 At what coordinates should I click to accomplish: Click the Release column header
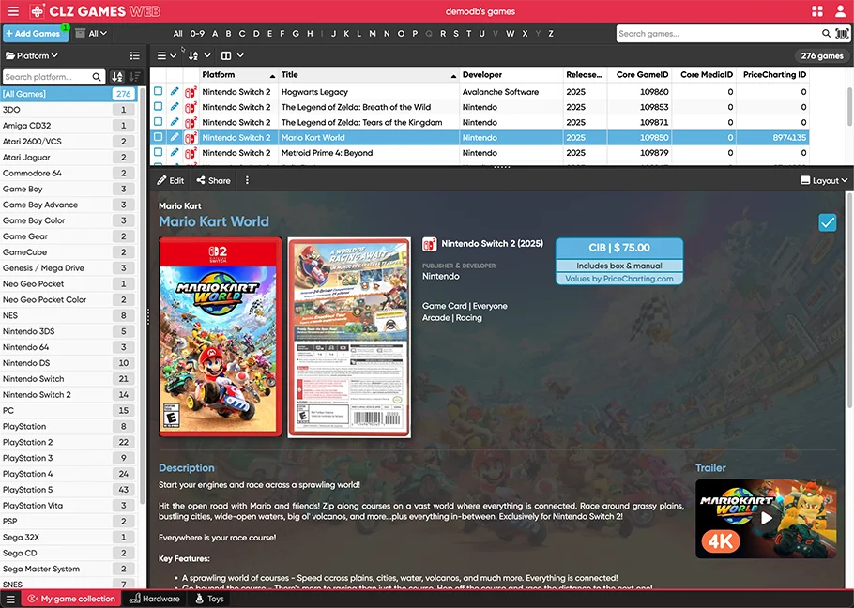(585, 75)
